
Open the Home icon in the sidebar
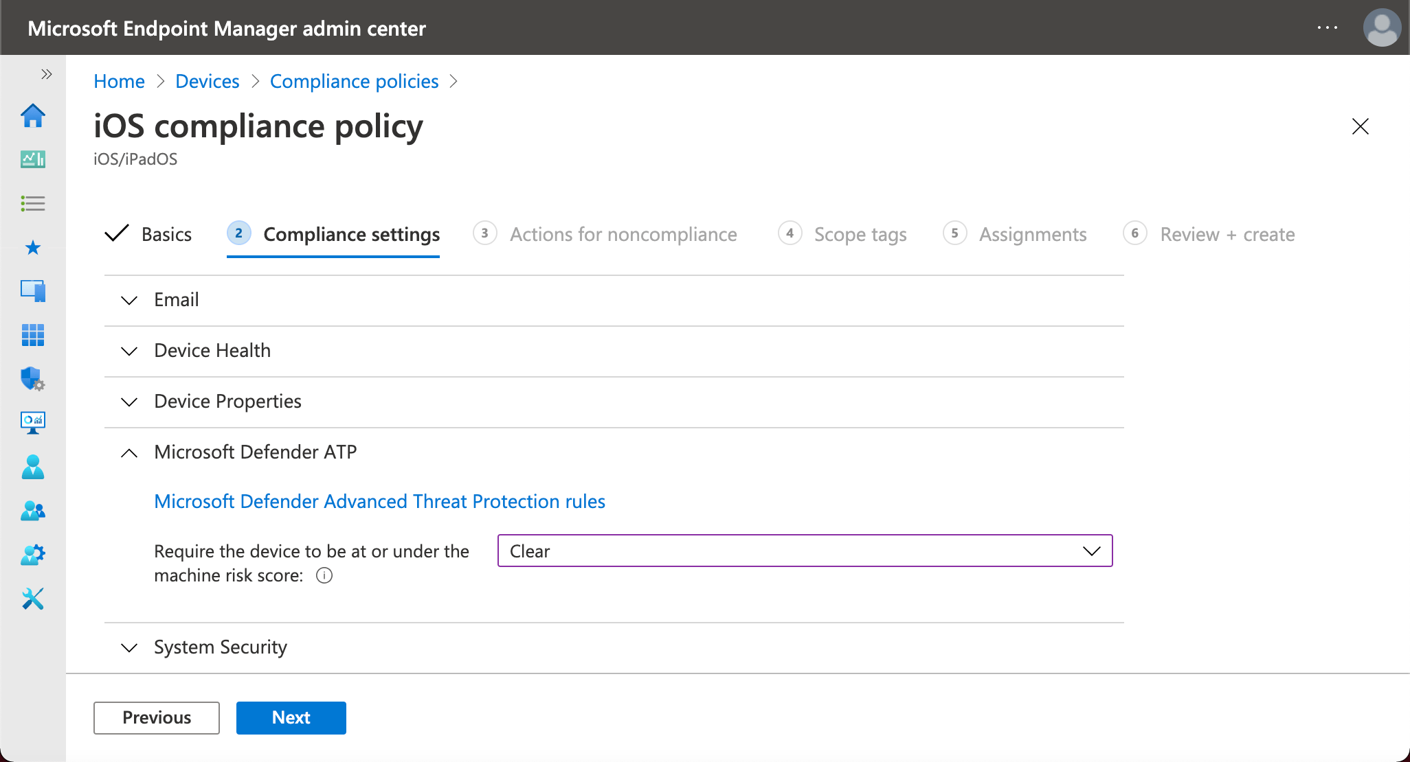point(33,115)
